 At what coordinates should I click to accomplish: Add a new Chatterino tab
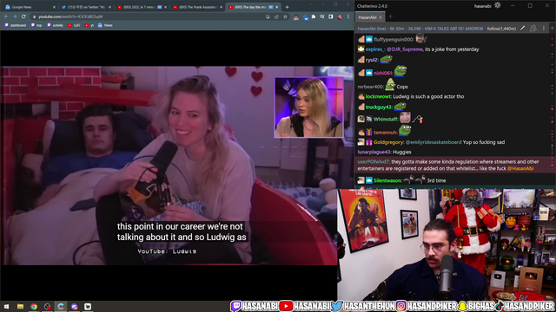390,16
